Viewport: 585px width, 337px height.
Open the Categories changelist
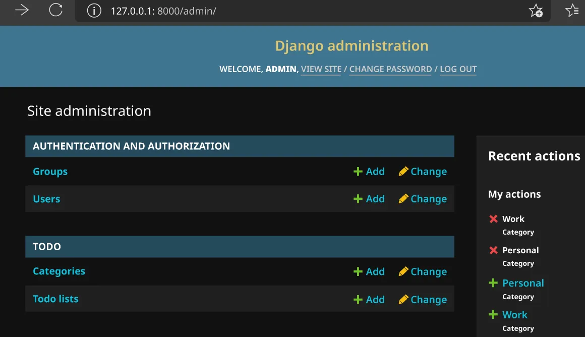click(59, 271)
